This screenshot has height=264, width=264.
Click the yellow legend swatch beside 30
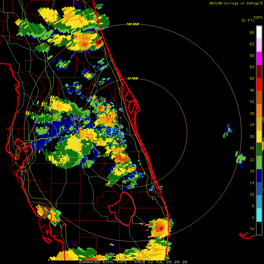point(259,137)
